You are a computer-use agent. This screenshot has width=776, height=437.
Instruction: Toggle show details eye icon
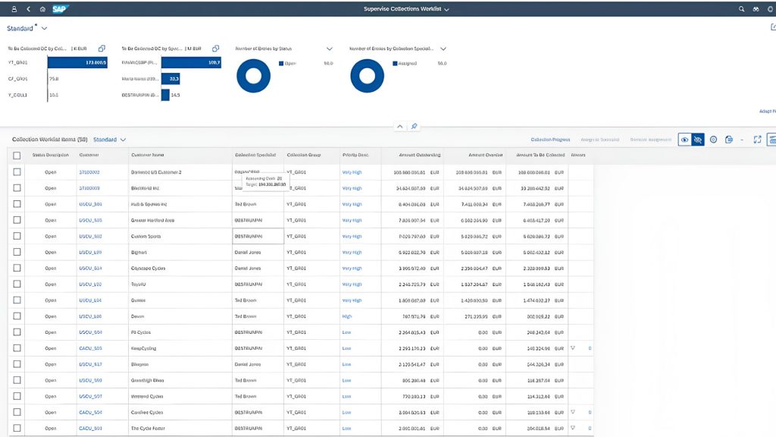coord(684,140)
